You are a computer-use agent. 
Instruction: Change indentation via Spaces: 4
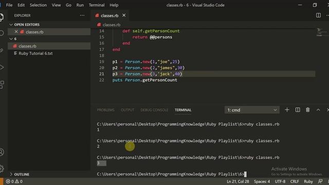coord(262,181)
